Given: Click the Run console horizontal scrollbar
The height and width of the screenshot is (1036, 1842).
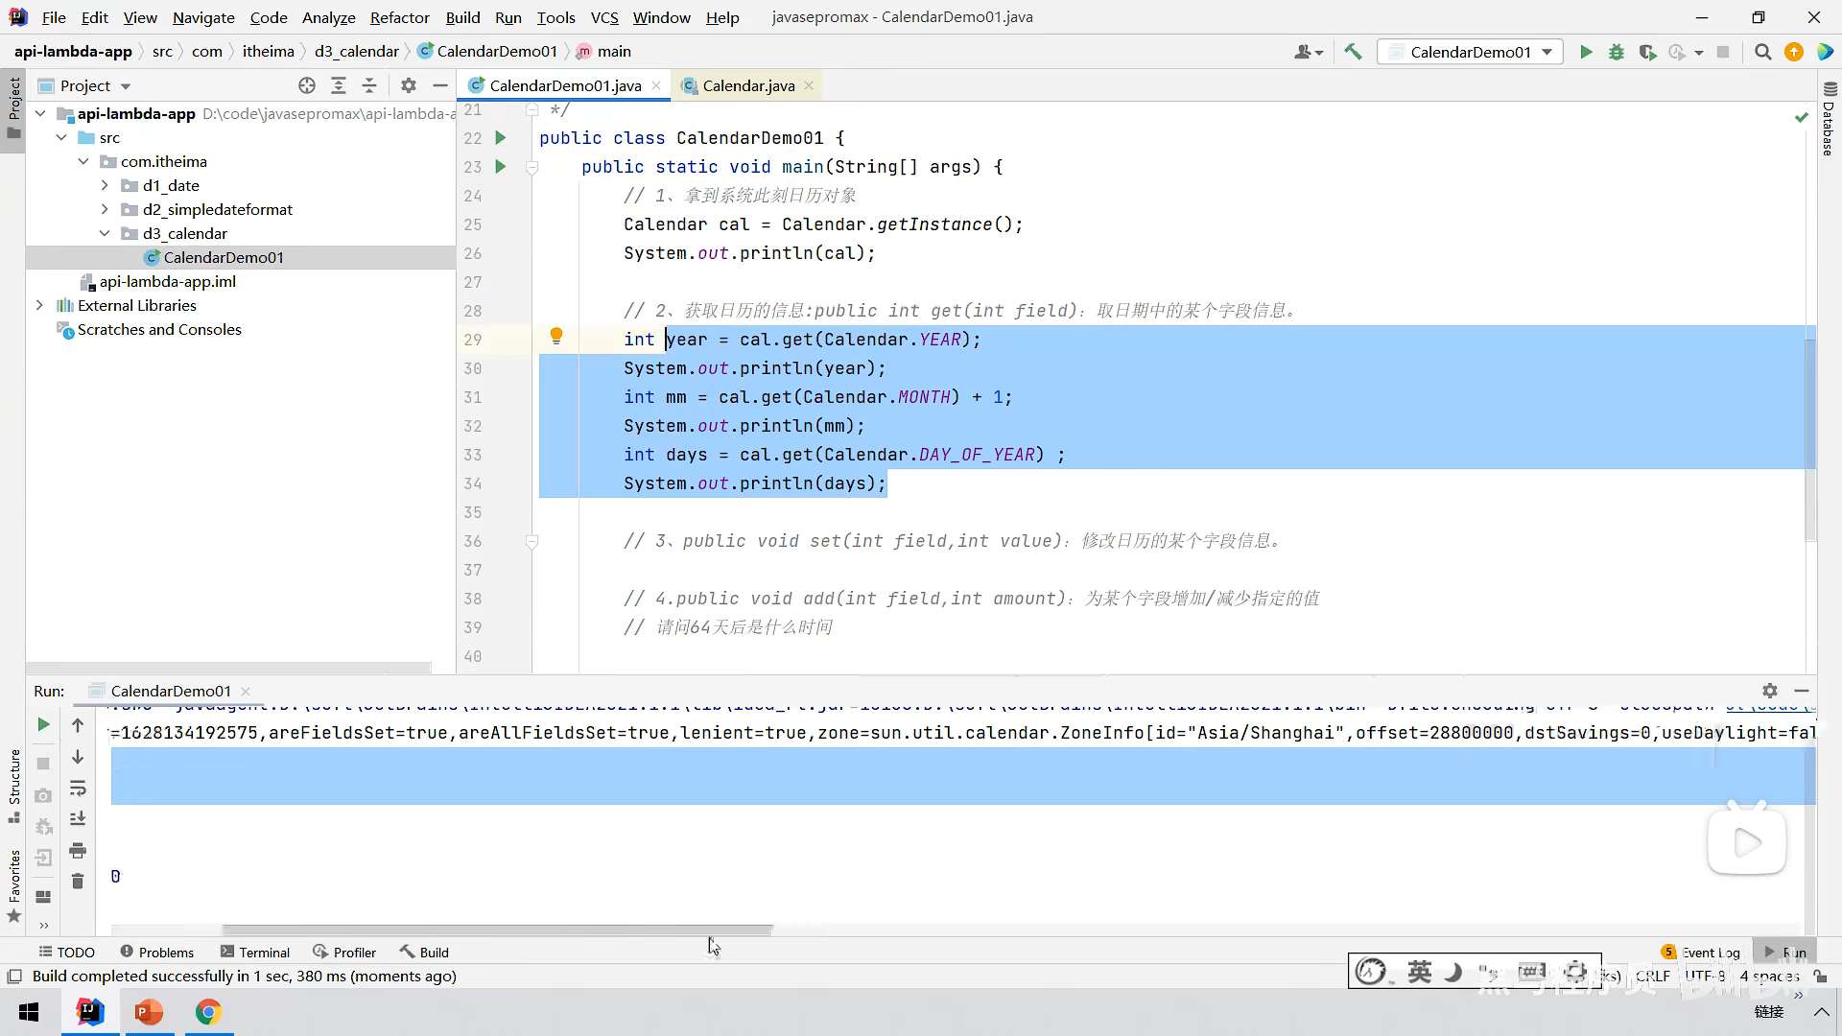Looking at the screenshot, I should (x=497, y=930).
